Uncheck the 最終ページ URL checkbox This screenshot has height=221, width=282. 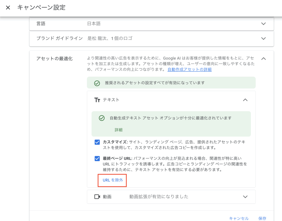point(97,158)
